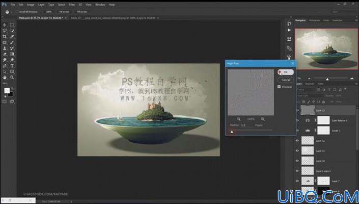Click the High Pass radius slider handle
This screenshot has height=204, width=359.
(x=232, y=132)
